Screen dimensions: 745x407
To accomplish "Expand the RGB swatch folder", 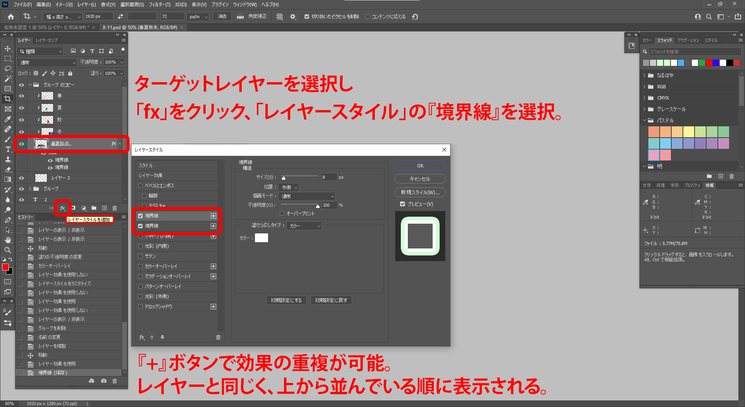I will (x=645, y=87).
